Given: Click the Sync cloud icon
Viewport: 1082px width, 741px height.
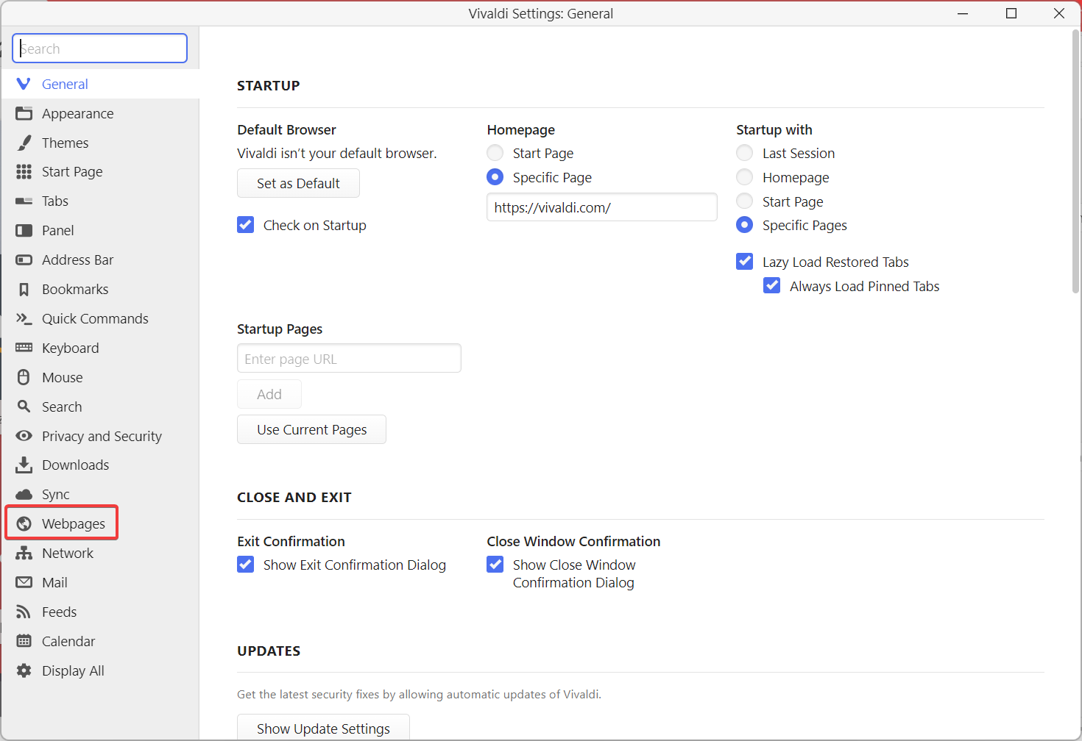Looking at the screenshot, I should (24, 494).
